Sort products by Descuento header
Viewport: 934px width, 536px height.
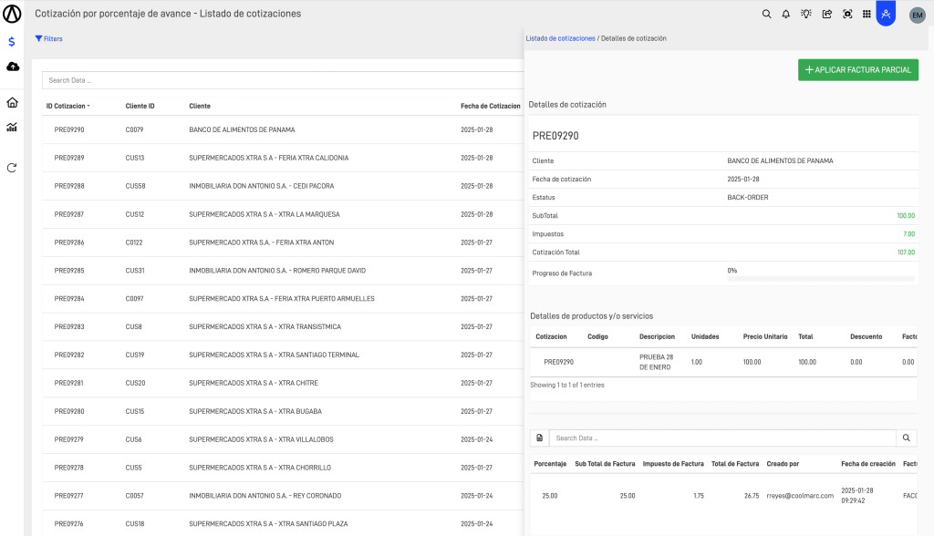pyautogui.click(x=867, y=336)
